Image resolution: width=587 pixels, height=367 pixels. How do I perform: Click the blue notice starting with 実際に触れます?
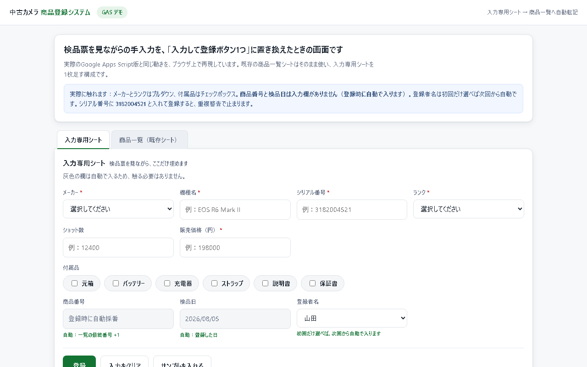point(293,99)
